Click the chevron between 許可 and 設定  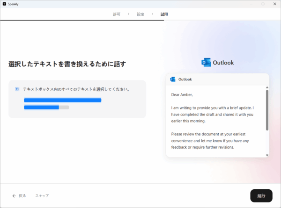point(128,14)
